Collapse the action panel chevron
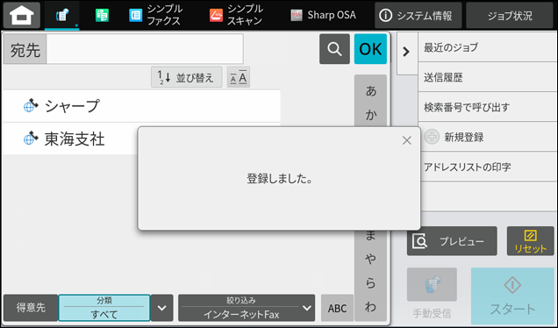Screen dimensions: 558x328 tap(406, 53)
